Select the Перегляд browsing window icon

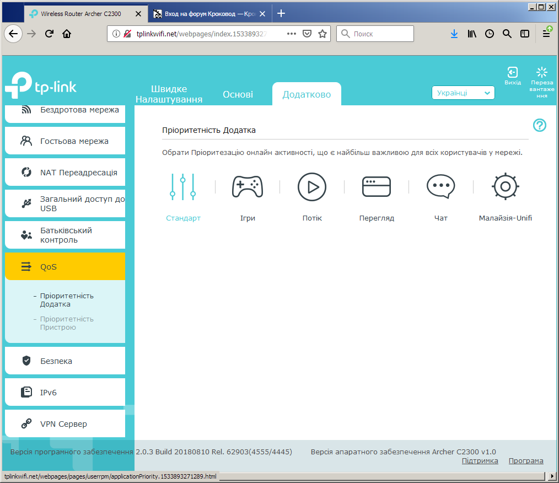coord(377,186)
